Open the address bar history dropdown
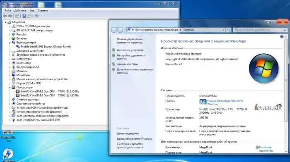The image size is (290, 162). click(x=223, y=30)
